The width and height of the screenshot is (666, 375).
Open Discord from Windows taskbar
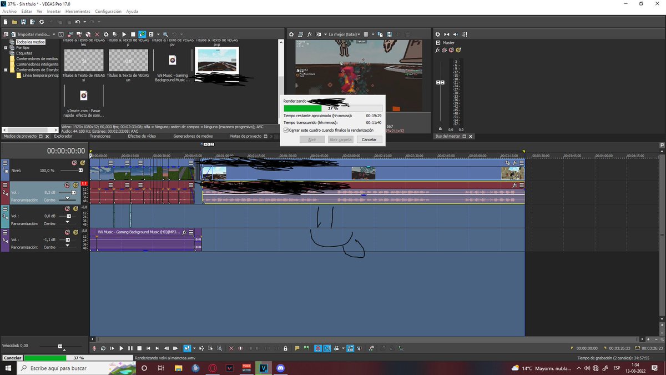tap(280, 368)
